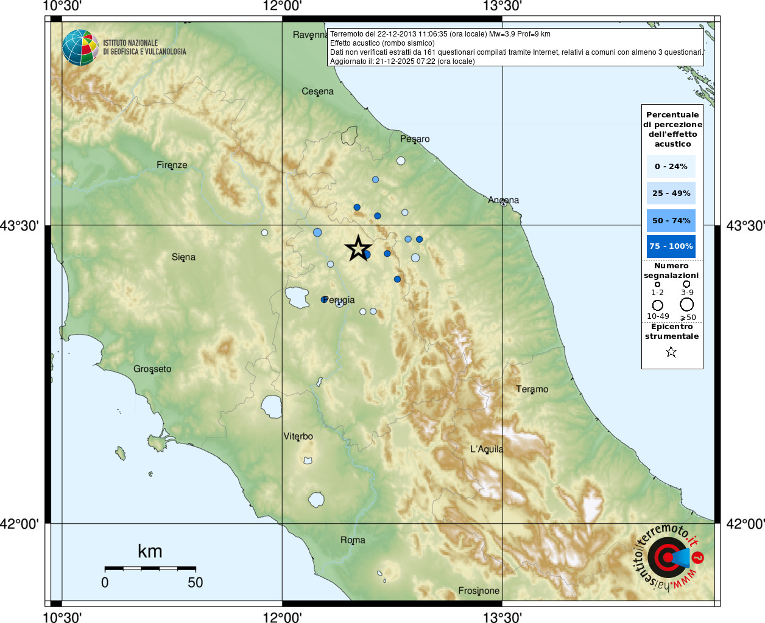
Task: Click the Siena city label
Action: tap(183, 257)
